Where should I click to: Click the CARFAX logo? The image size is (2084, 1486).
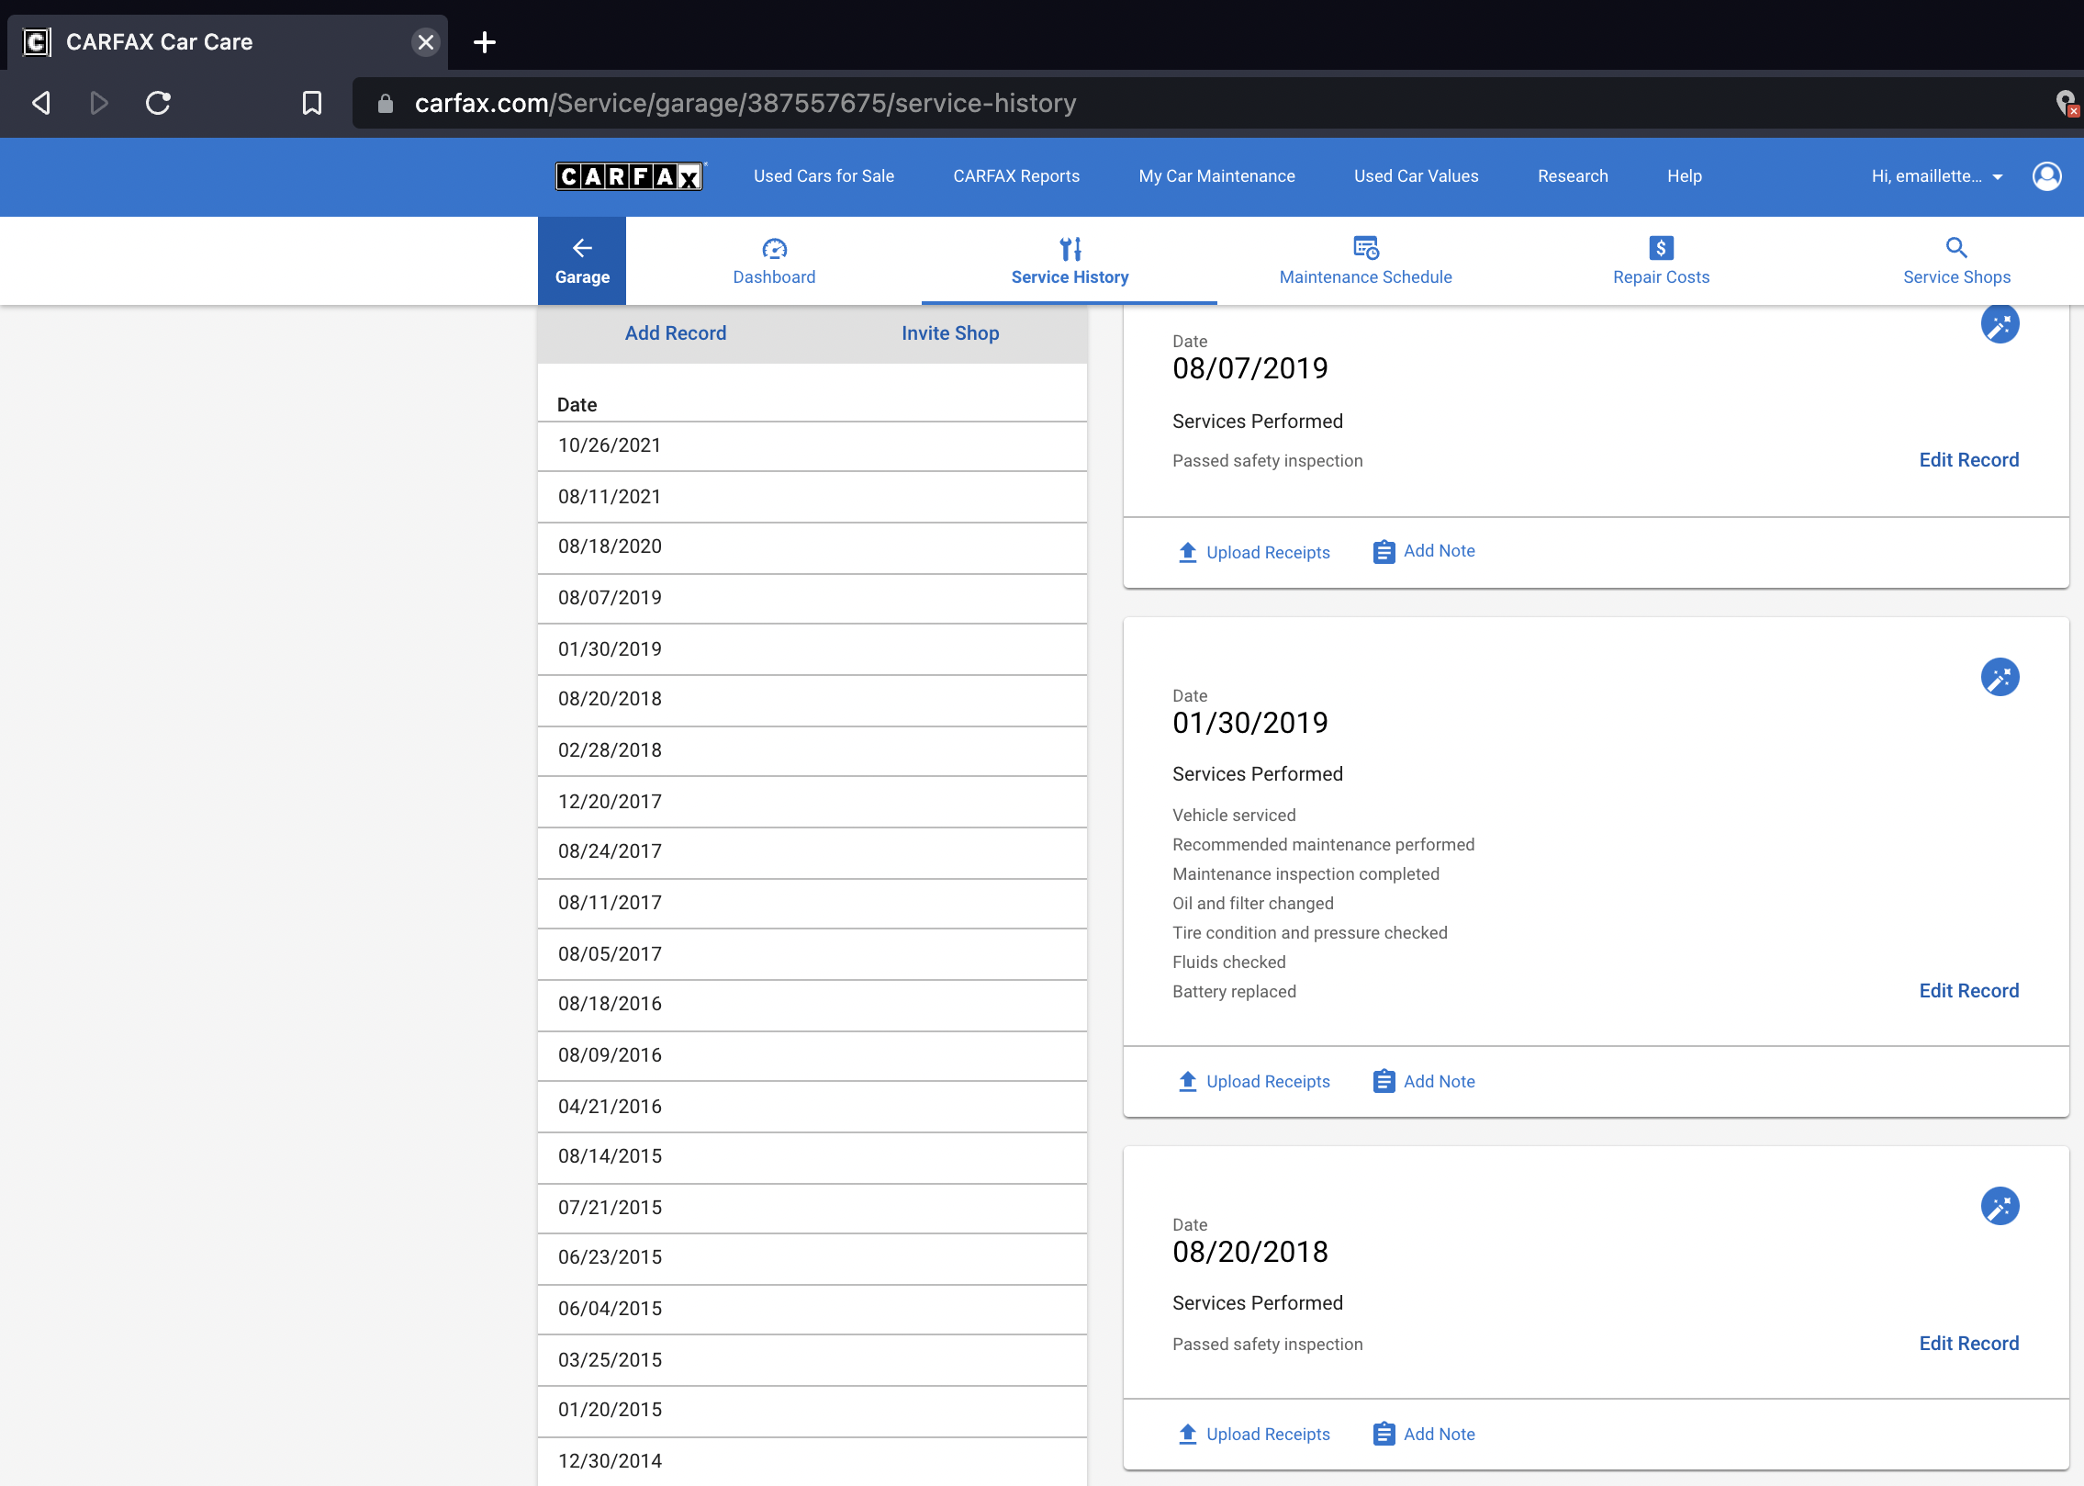coord(630,176)
